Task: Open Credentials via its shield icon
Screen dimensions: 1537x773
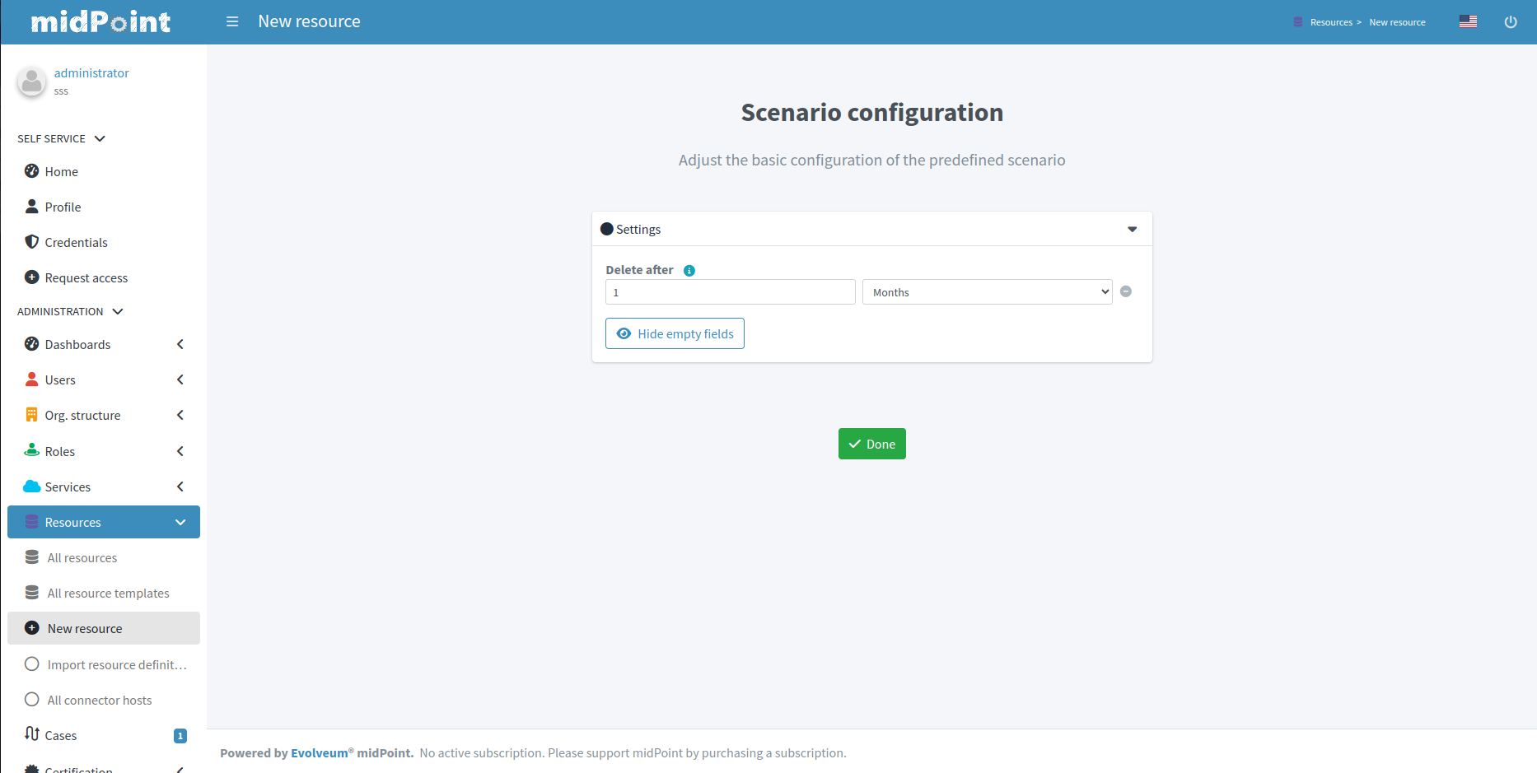Action: pos(31,241)
